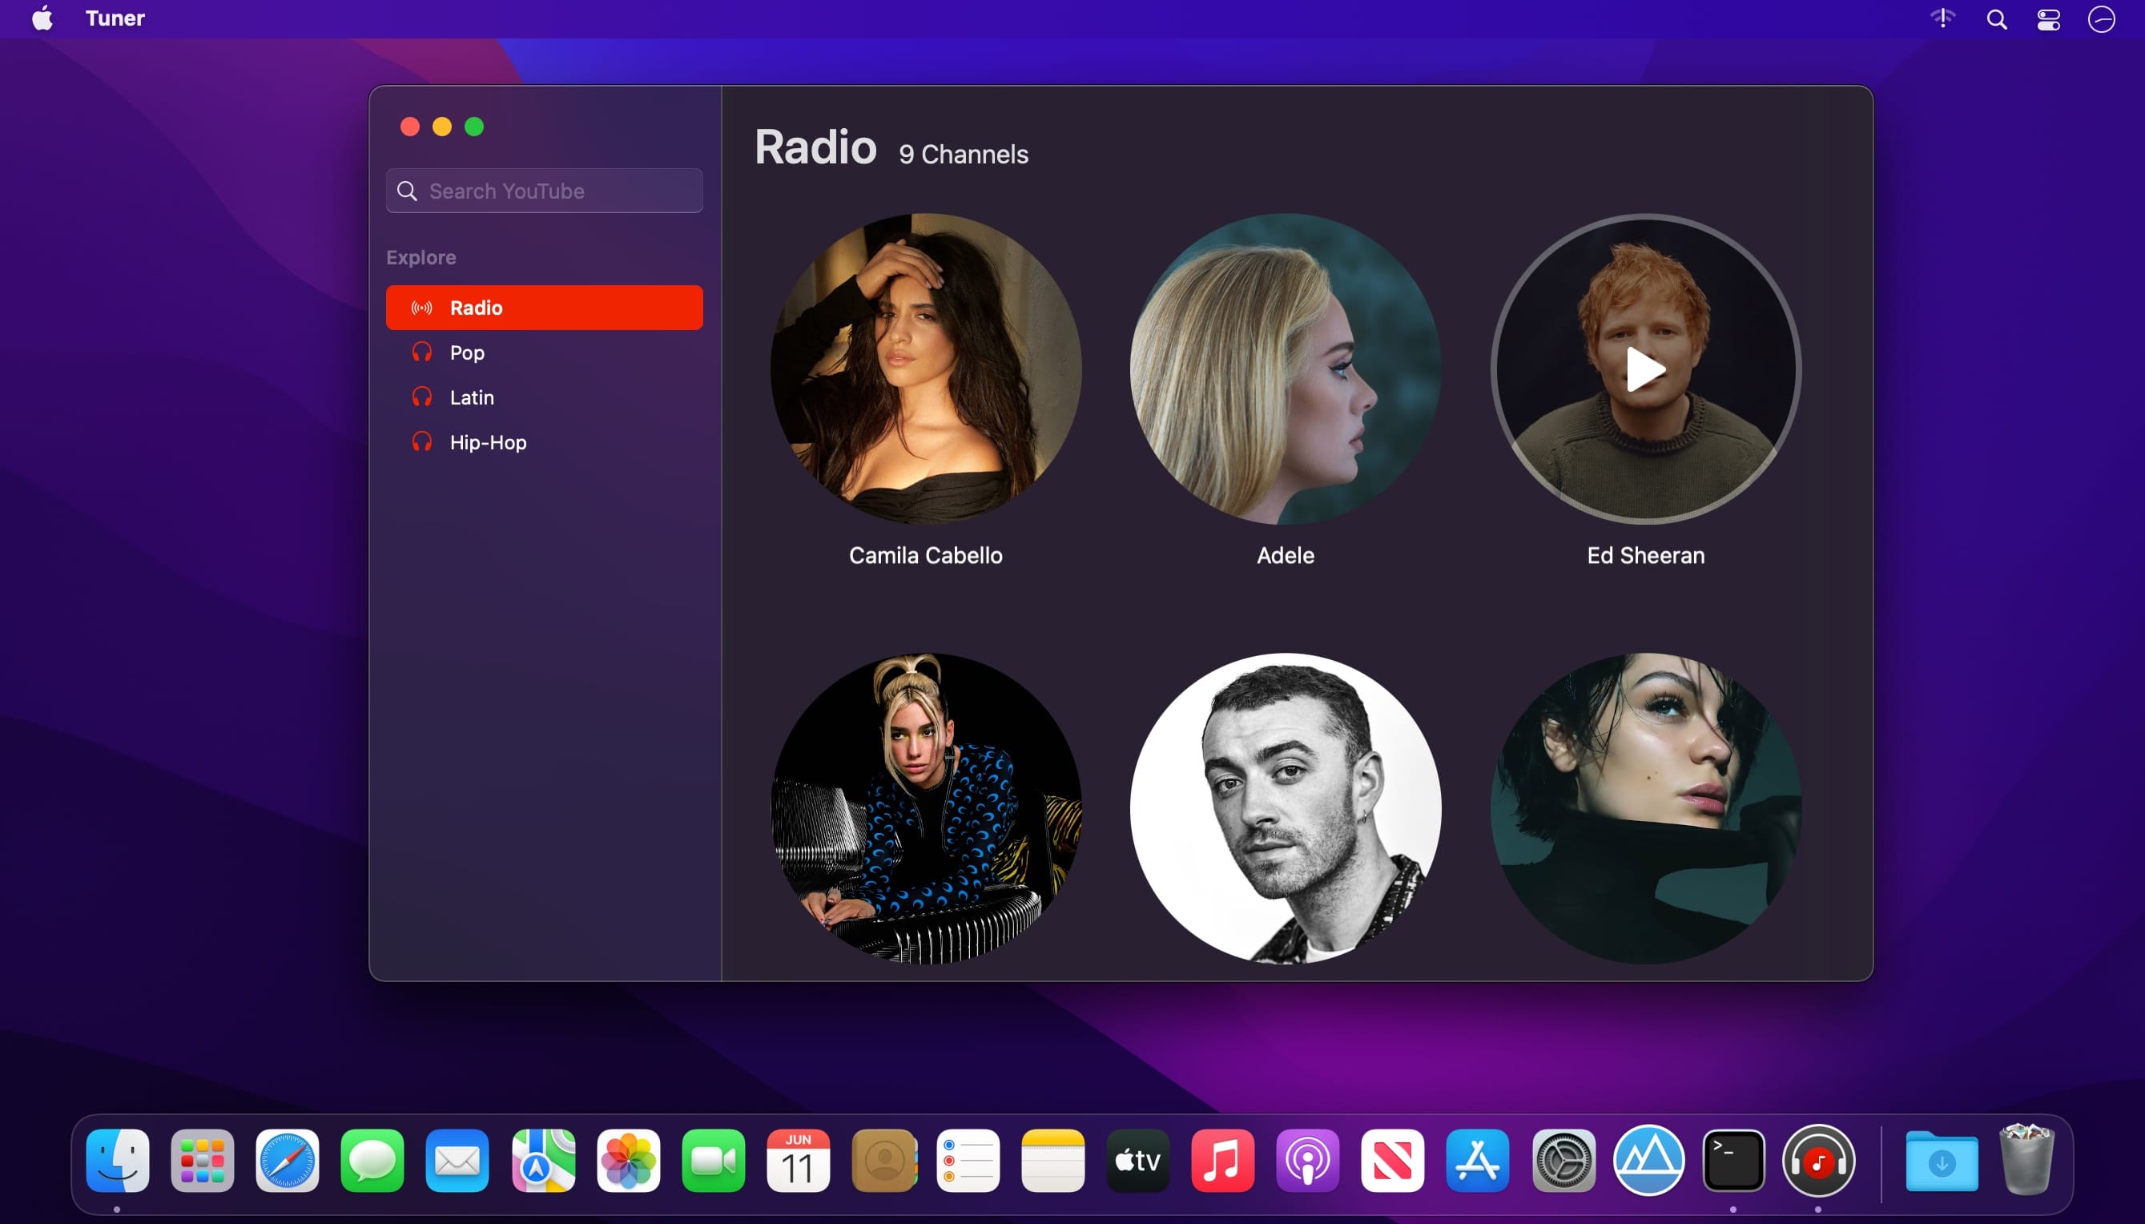
Task: Click the headphones icon beside Pop
Action: (x=422, y=352)
